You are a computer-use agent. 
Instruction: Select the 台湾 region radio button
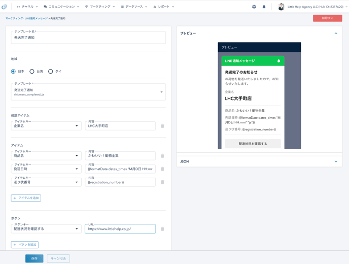tap(32, 72)
